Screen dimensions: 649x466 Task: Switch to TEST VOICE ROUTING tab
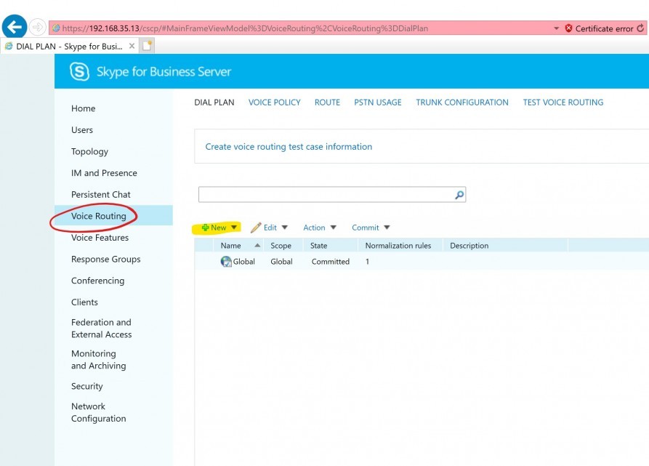pyautogui.click(x=563, y=103)
